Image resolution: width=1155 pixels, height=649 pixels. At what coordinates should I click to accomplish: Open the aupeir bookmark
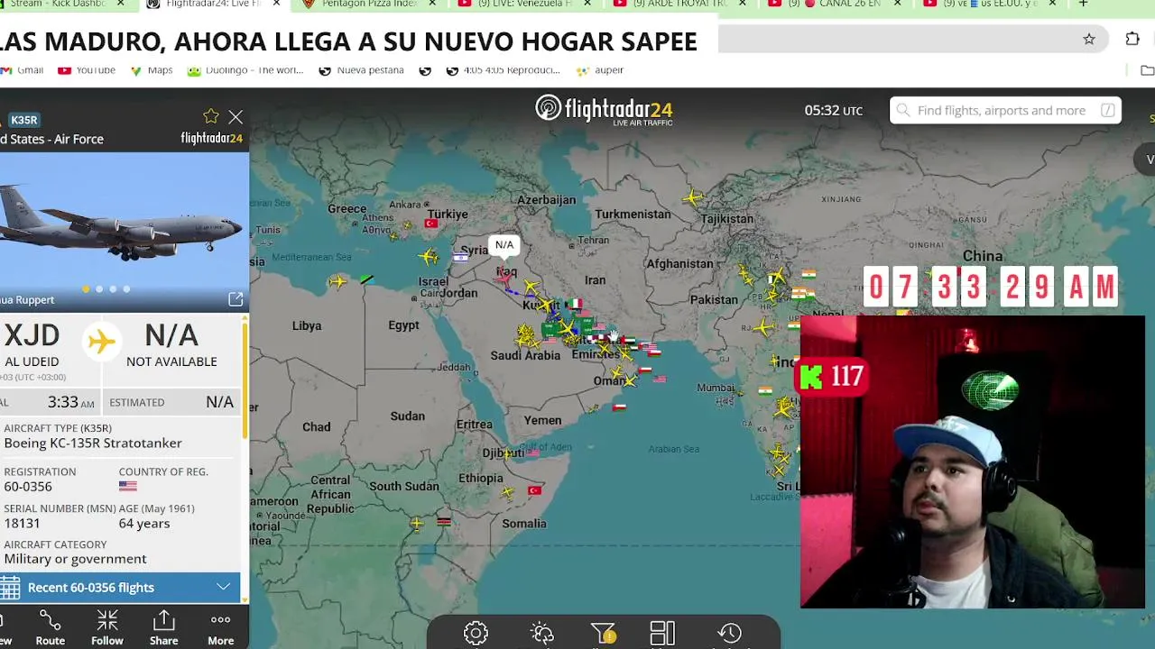click(600, 70)
